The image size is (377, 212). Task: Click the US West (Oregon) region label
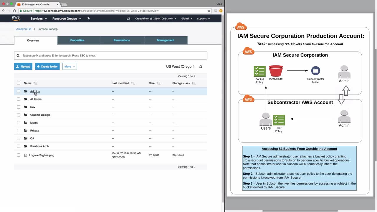pyautogui.click(x=180, y=67)
